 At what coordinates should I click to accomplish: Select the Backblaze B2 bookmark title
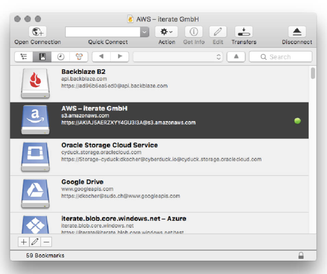tap(83, 72)
